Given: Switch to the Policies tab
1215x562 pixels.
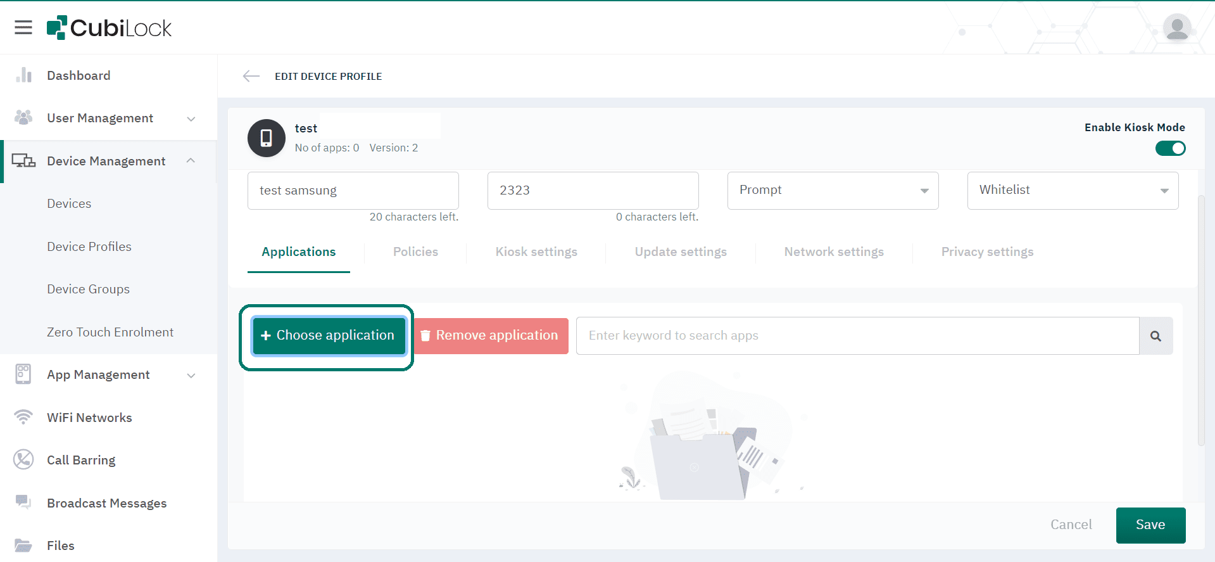Looking at the screenshot, I should [x=415, y=252].
